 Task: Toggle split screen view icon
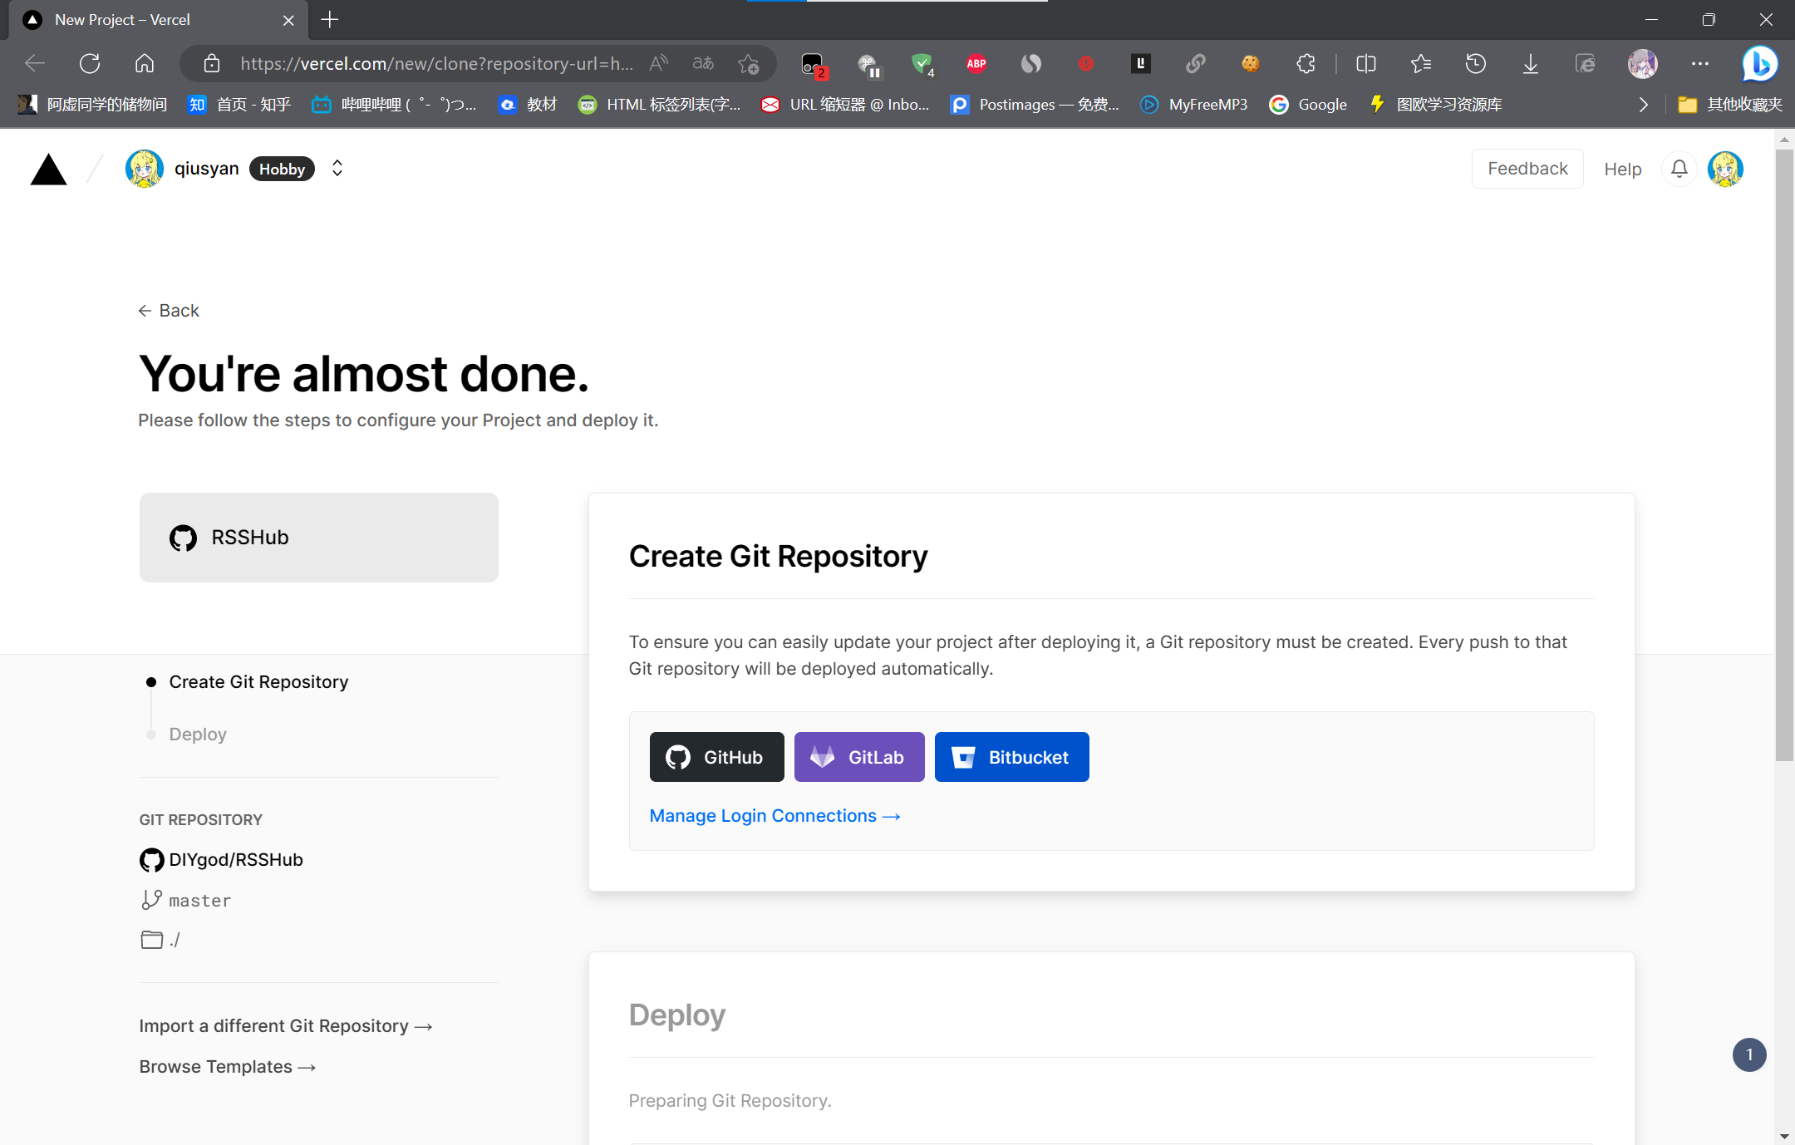pyautogui.click(x=1366, y=63)
